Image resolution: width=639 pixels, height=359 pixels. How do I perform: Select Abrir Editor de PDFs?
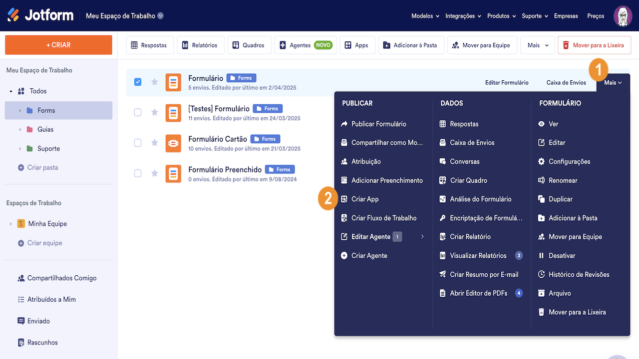pyautogui.click(x=481, y=293)
